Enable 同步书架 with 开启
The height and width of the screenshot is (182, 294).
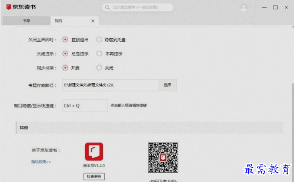point(65,68)
